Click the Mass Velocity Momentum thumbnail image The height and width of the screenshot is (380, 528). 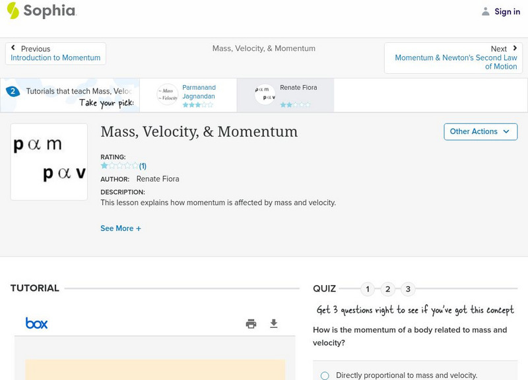tap(49, 161)
